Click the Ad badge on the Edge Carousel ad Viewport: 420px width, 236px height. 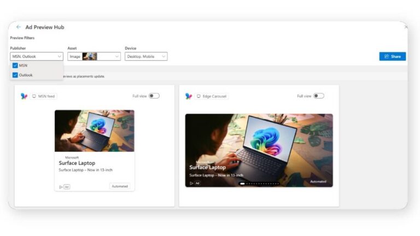point(197,184)
